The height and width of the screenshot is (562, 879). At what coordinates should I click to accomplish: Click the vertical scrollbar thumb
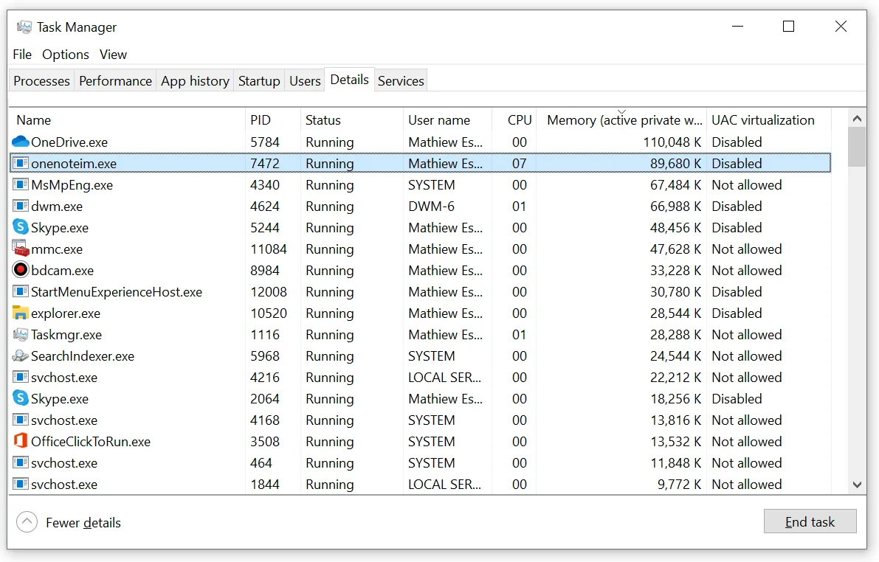857,147
